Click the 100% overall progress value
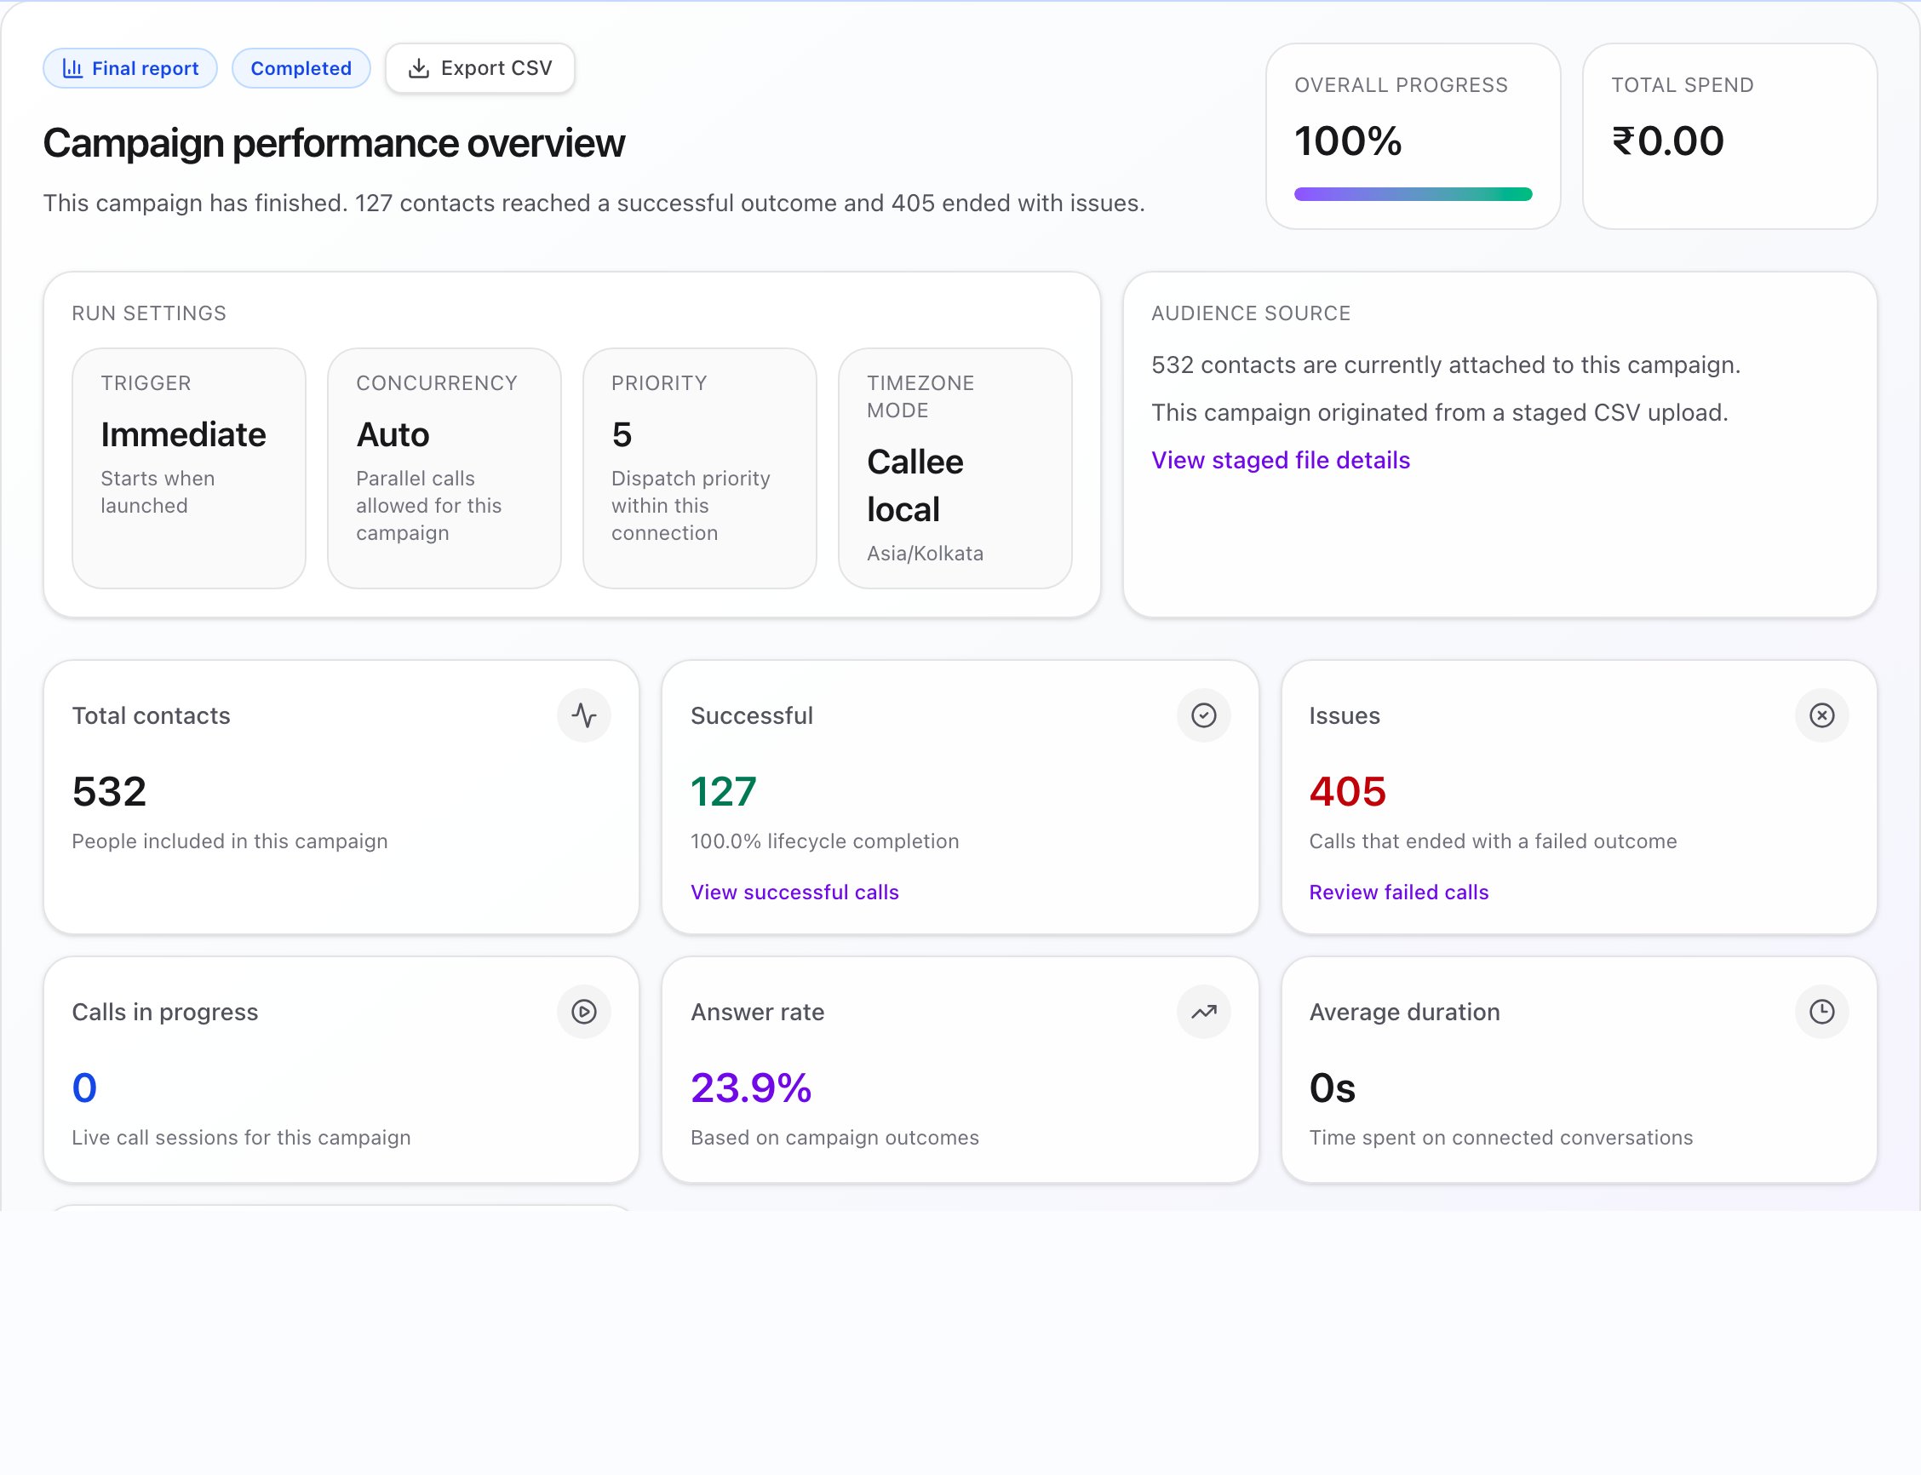Image resolution: width=1921 pixels, height=1475 pixels. [1348, 141]
